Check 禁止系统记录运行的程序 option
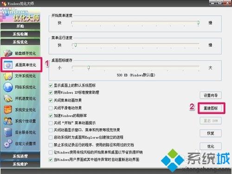 point(51,145)
